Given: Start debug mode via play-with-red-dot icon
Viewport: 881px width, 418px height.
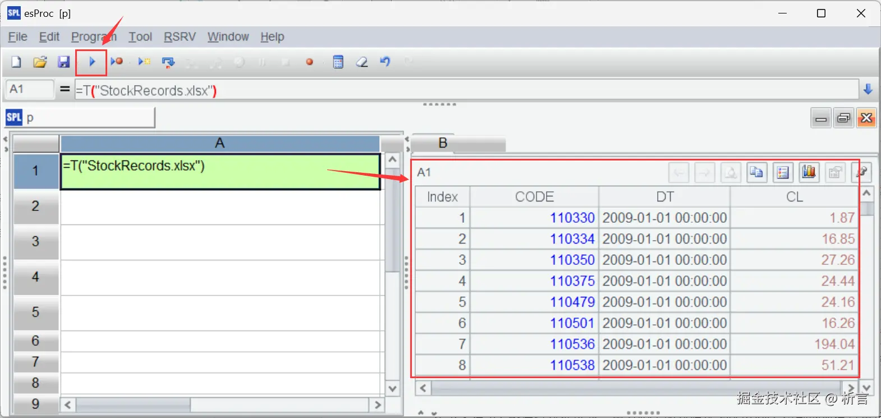Looking at the screenshot, I should coord(117,62).
